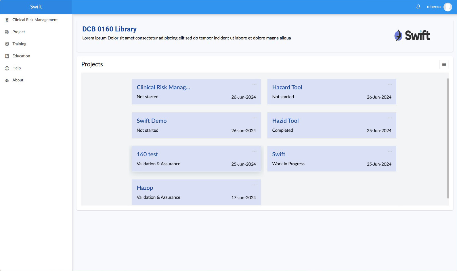This screenshot has height=271, width=457.
Task: Click the notification bell icon
Action: 418,7
